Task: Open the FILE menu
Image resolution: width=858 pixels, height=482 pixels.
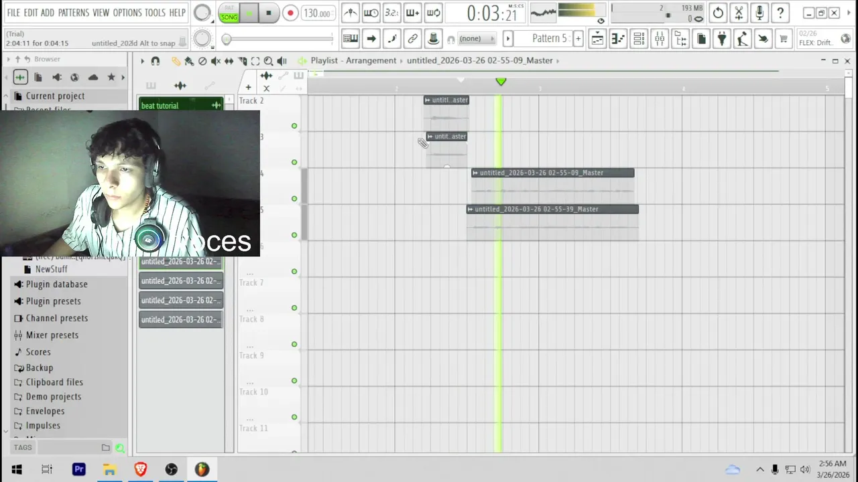Action: (13, 13)
